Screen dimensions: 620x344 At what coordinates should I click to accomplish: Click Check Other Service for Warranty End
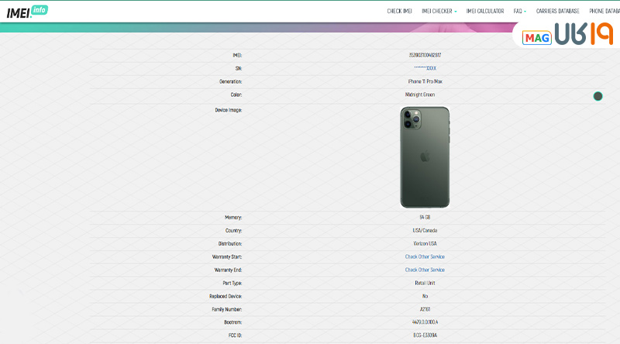(425, 270)
